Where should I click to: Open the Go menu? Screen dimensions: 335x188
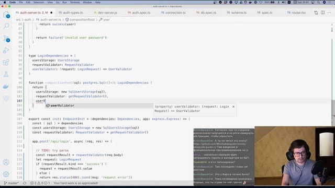(x=58, y=2)
